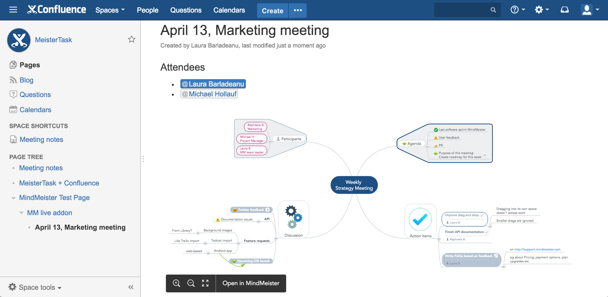Select April 13, Marketing meeting tree item

pos(80,227)
